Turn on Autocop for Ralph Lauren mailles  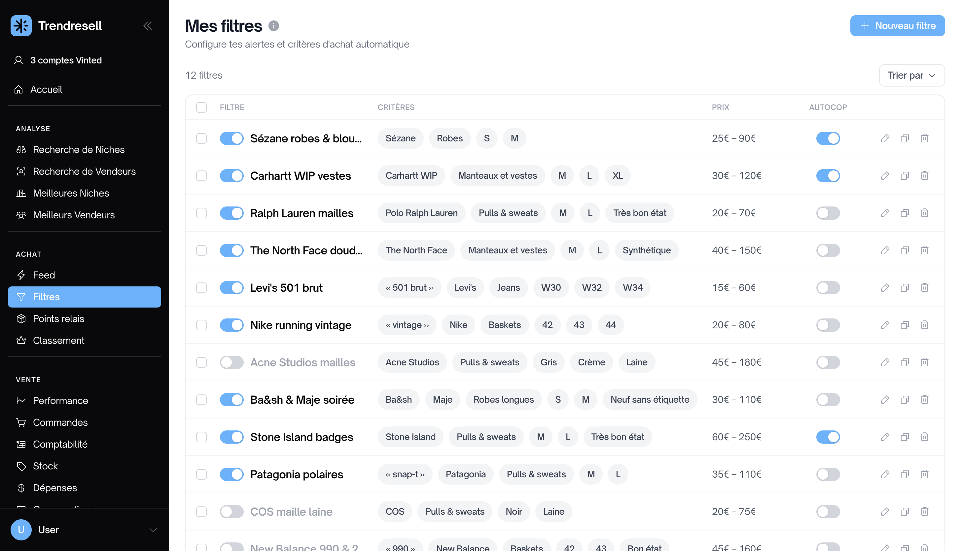tap(828, 213)
